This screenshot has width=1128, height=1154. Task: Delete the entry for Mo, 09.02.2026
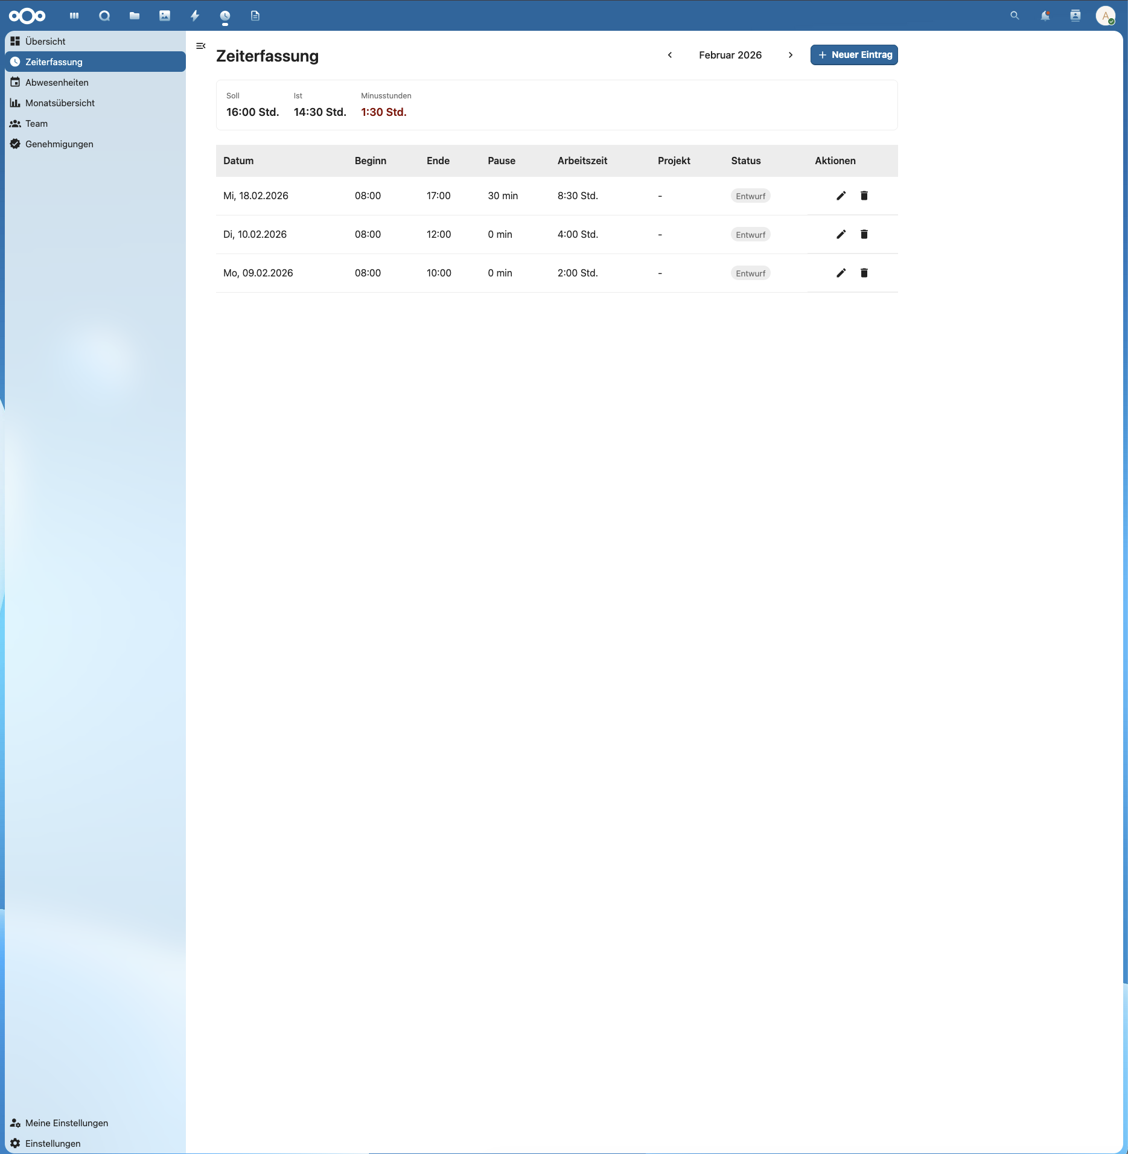[864, 273]
